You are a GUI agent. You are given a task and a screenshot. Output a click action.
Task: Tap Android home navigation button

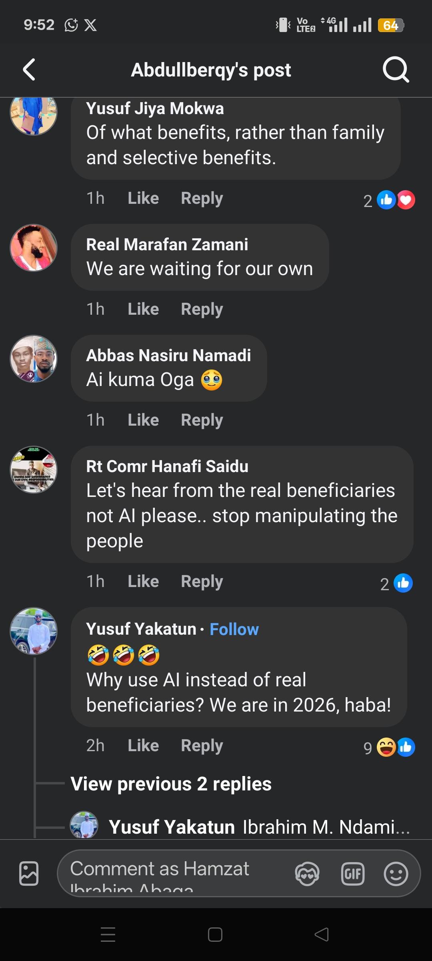click(x=215, y=935)
